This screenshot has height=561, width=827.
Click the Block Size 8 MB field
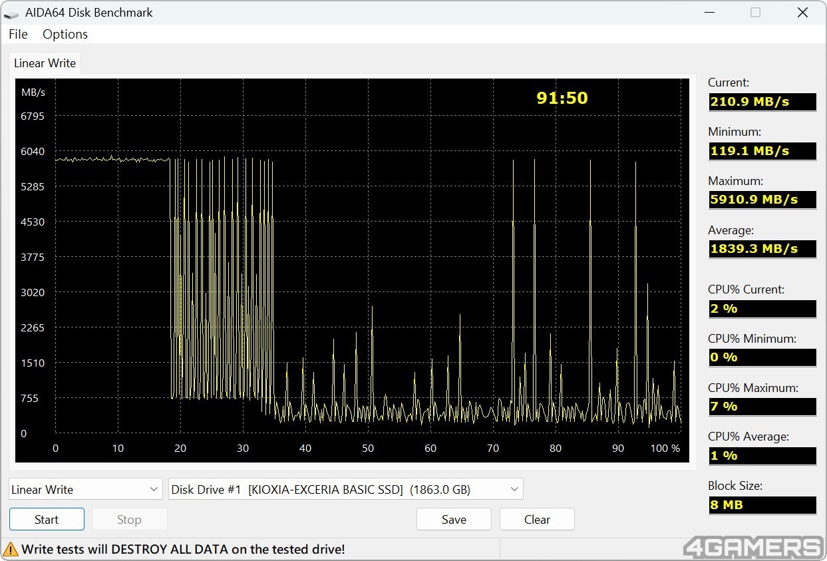[x=762, y=505]
